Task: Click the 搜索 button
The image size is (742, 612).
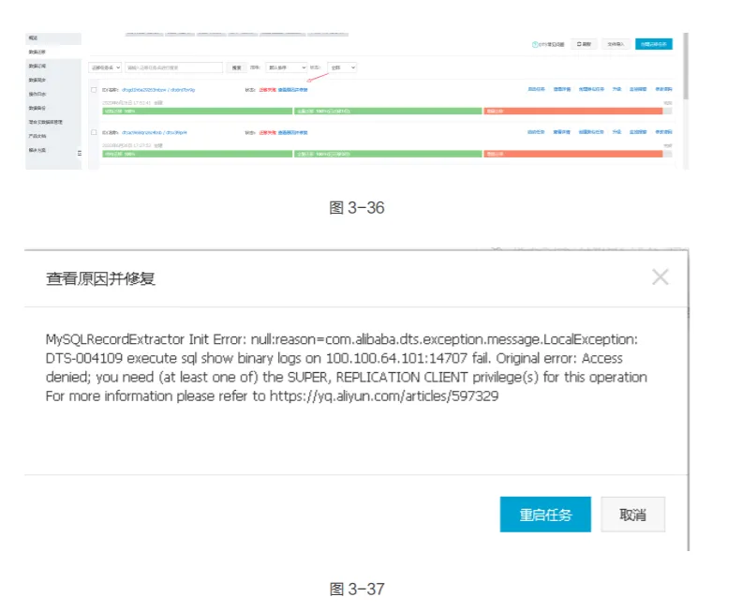Action: (237, 67)
